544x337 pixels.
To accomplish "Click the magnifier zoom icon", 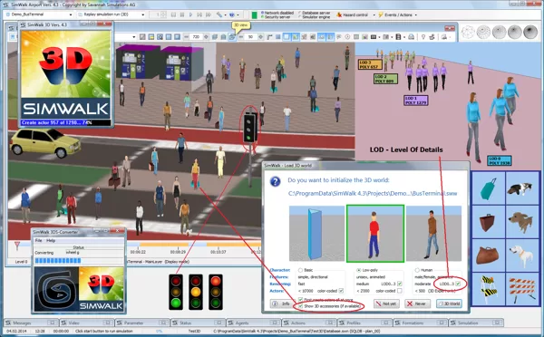I will [160, 37].
